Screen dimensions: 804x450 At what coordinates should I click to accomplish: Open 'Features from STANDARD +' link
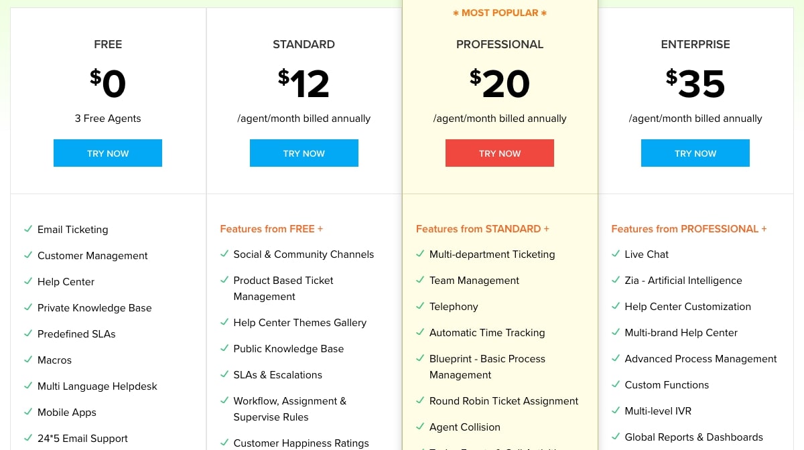pos(482,228)
